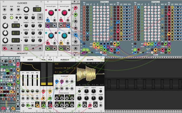Click the LAST output jack on left Squonk
Image resolution: width=182 pixels, height=113 pixels.
coord(115,44)
